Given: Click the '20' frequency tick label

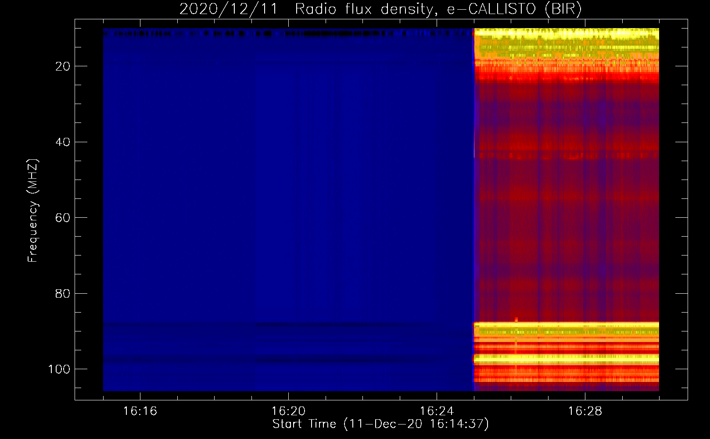Looking at the screenshot, I should 63,66.
